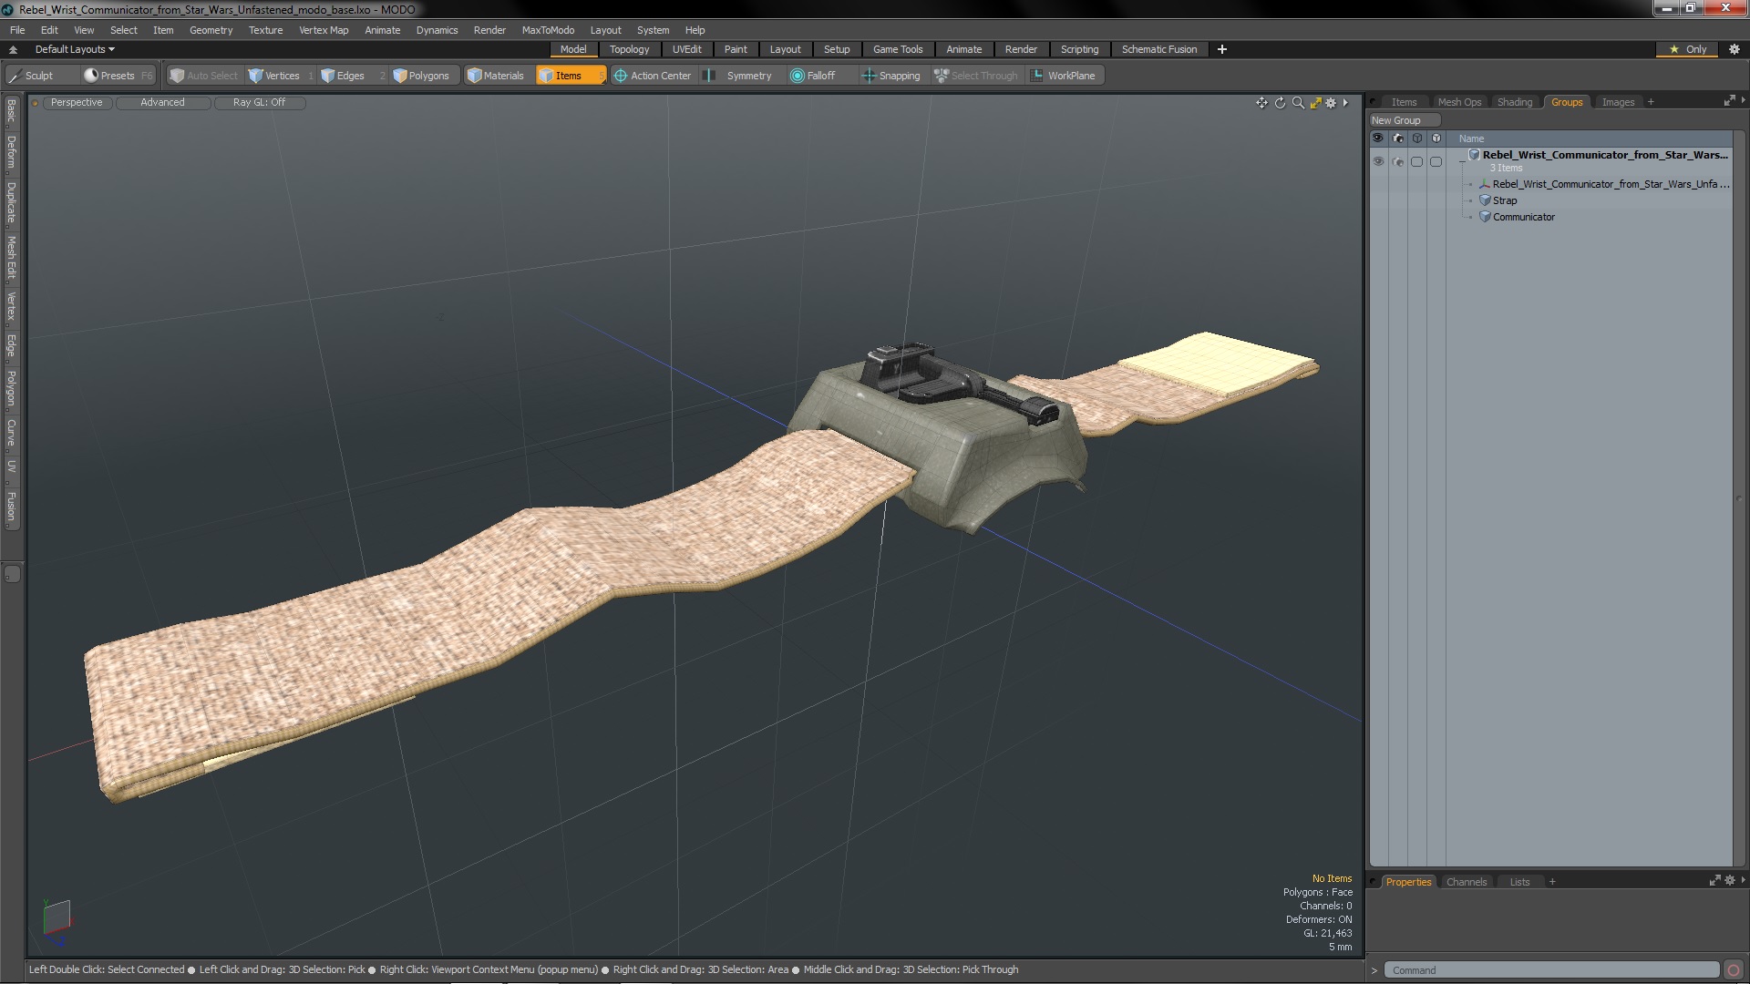The height and width of the screenshot is (984, 1750).
Task: Click the viewport zoom magnifier icon
Action: coord(1298,103)
